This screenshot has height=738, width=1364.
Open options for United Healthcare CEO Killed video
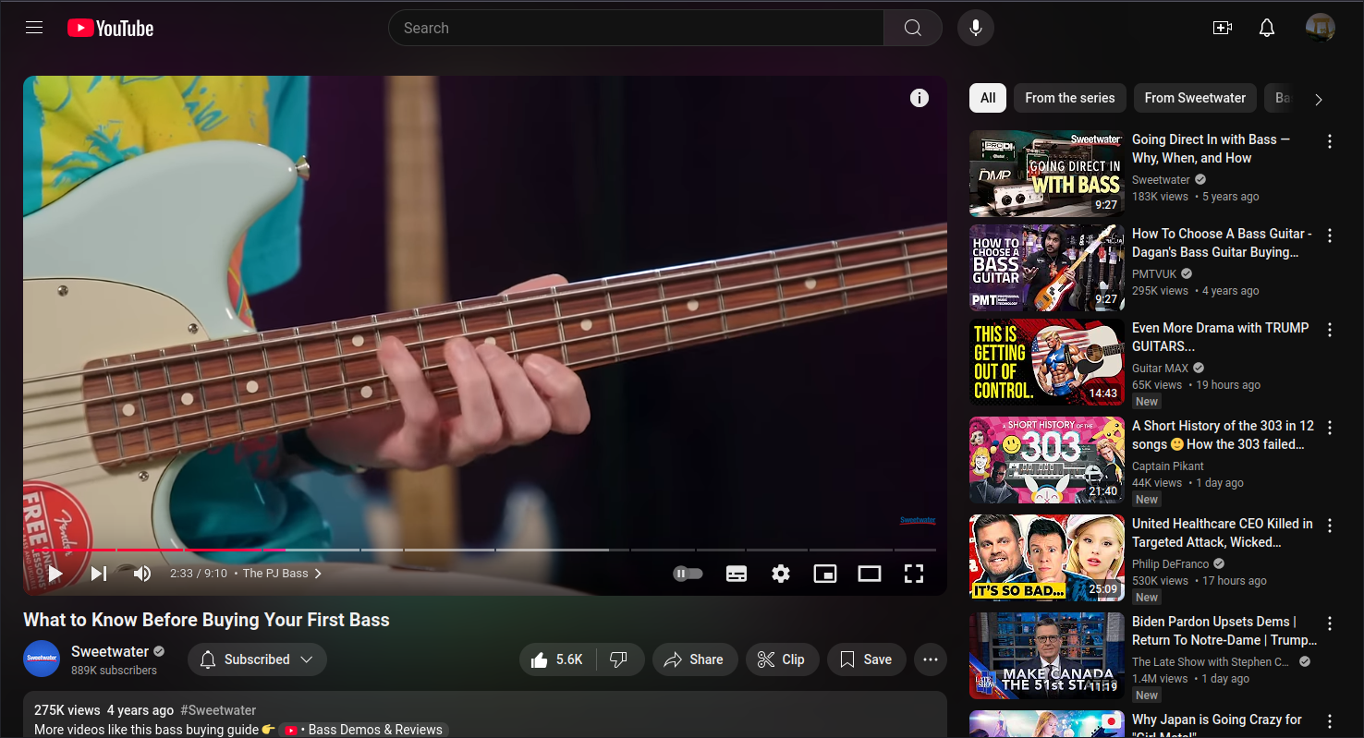click(x=1330, y=526)
